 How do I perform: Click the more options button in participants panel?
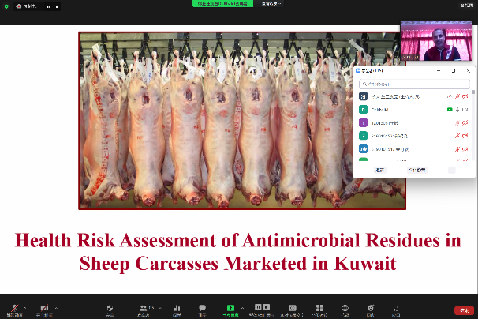[x=451, y=170]
